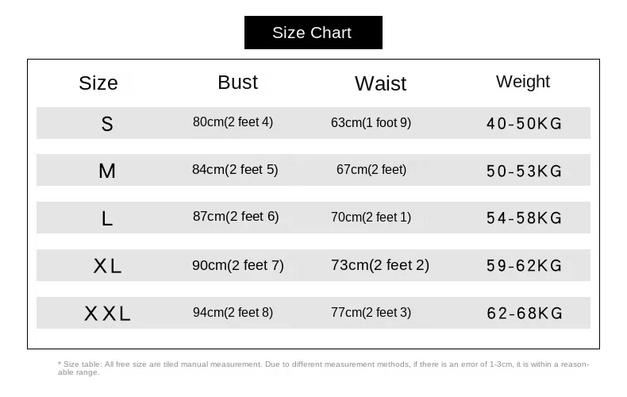This screenshot has height=397, width=627.
Task: Click the 62-68KG weight value
Action: click(x=524, y=314)
